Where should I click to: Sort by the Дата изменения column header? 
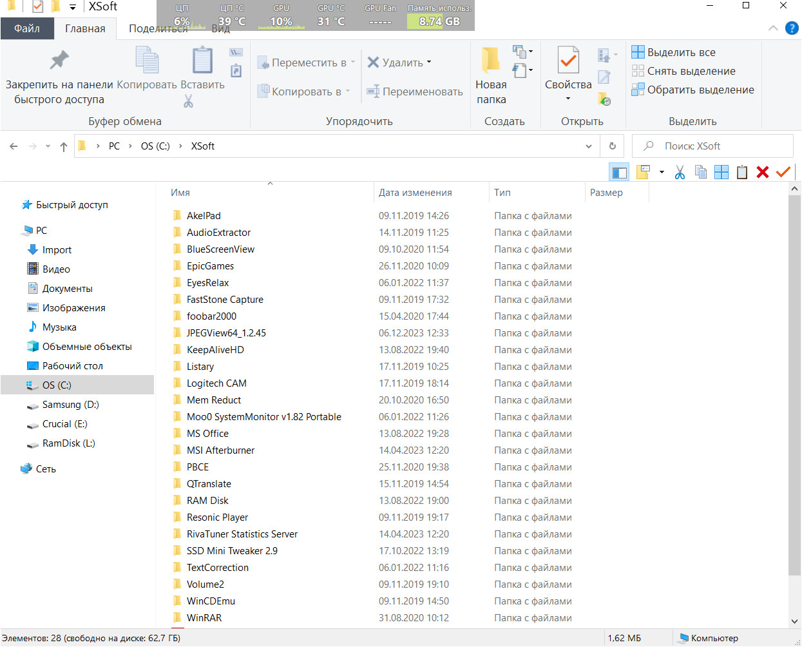[x=431, y=193]
